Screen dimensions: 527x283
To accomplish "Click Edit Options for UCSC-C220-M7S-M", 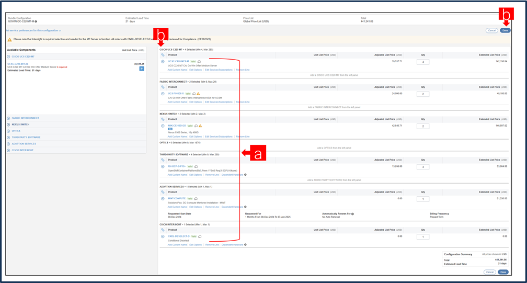I will point(196,70).
